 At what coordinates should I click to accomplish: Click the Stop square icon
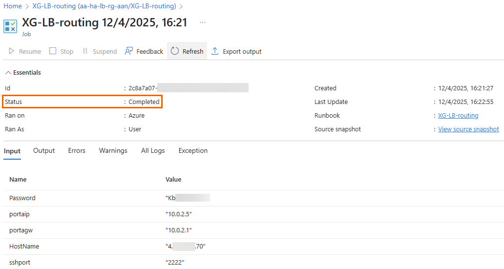click(53, 51)
